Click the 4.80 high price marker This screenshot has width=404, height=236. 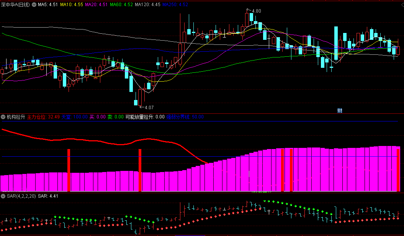tap(256, 11)
